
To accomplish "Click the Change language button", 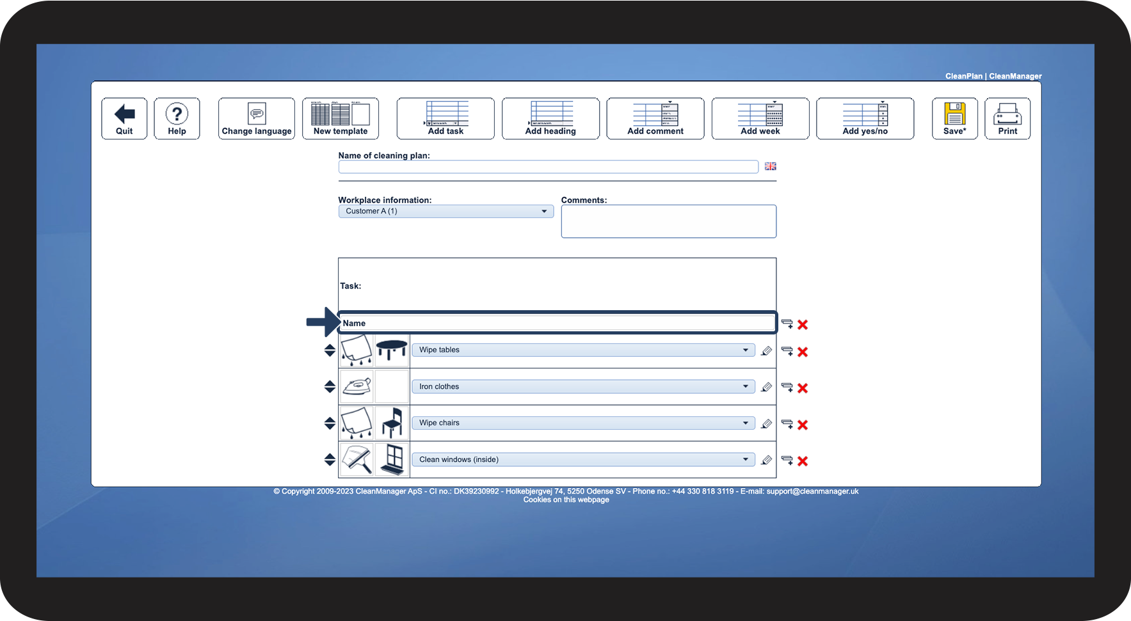I will (x=256, y=118).
